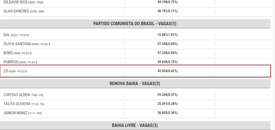
Task: Select the highlighted ZÓ candidate name
Action: [x=6, y=71]
